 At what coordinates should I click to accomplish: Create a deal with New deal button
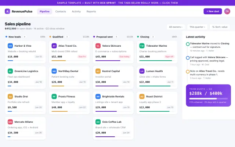(213, 11)
